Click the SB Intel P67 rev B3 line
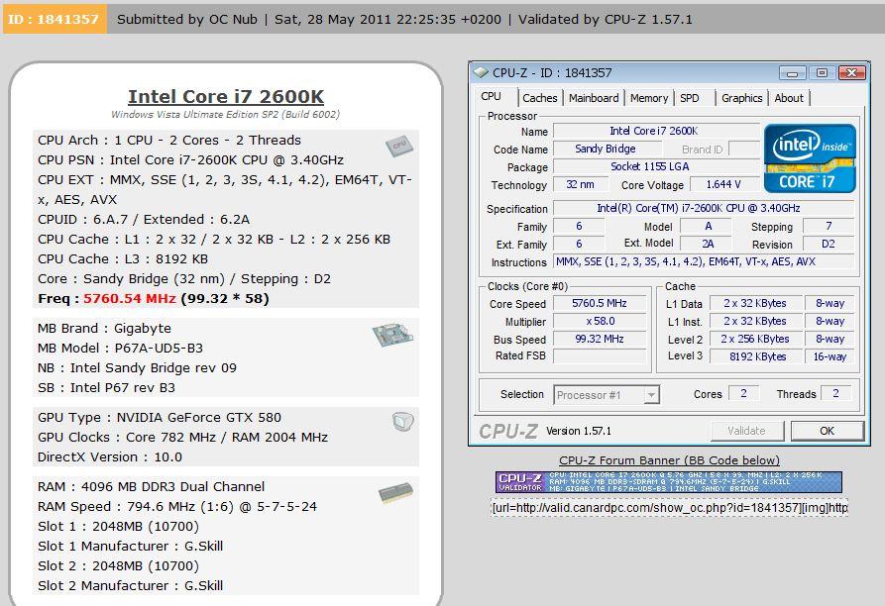The height and width of the screenshot is (606, 885). 106,388
